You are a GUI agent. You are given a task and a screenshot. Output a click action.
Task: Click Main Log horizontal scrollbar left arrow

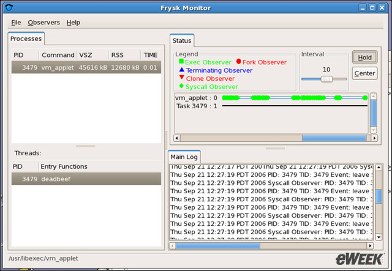pyautogui.click(x=173, y=246)
